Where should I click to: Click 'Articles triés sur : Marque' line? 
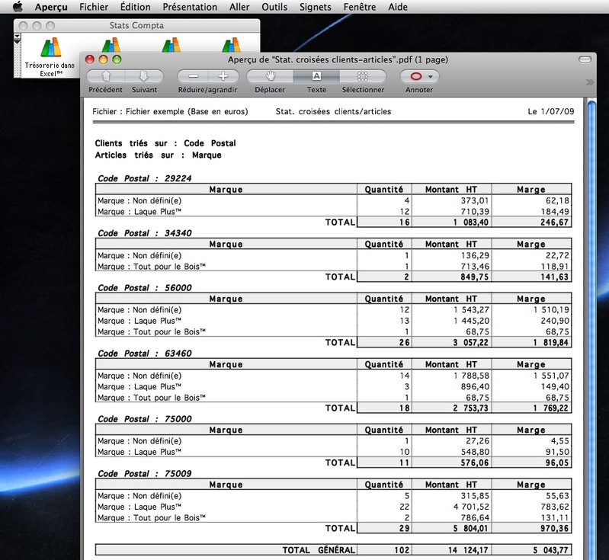(158, 155)
